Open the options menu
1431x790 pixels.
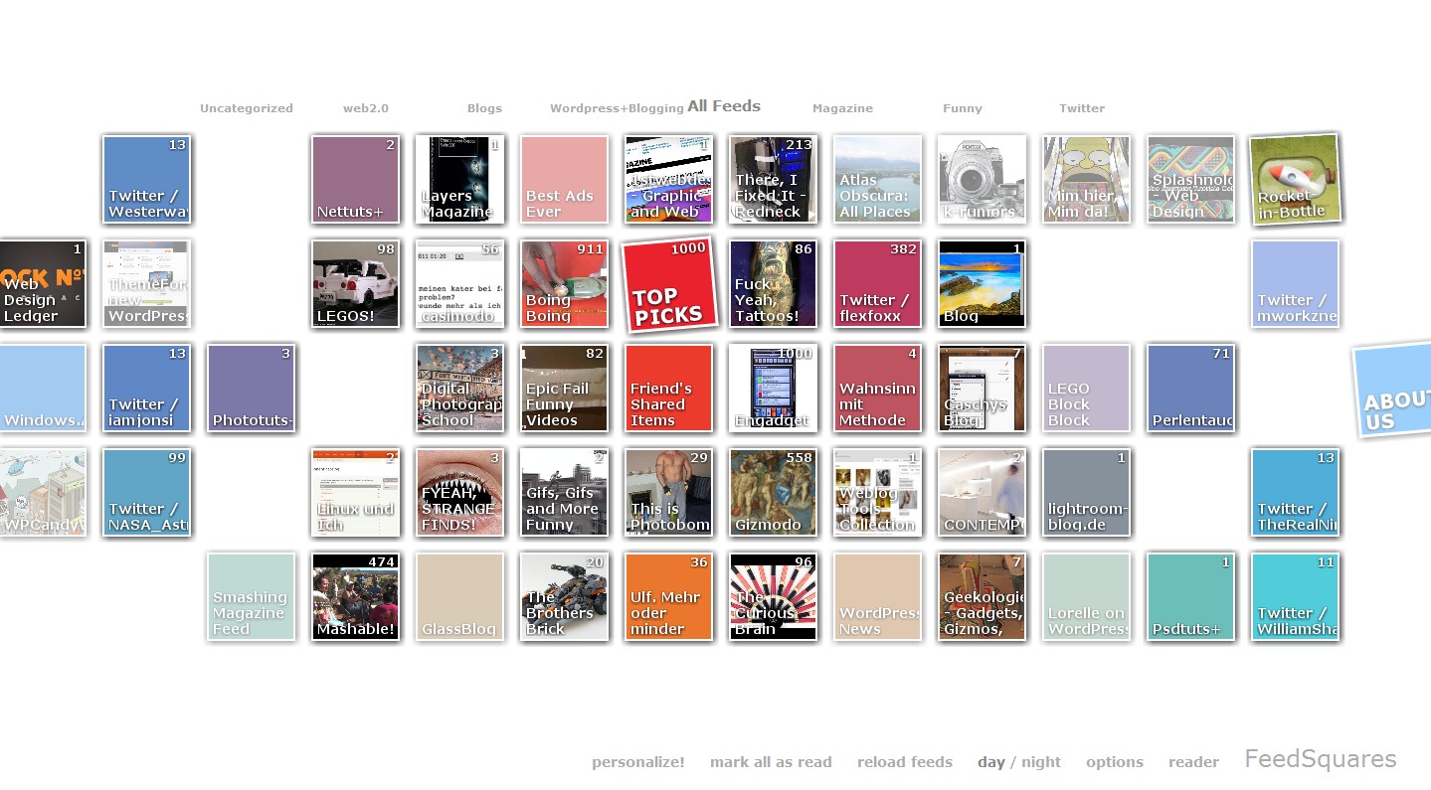[x=1114, y=762]
